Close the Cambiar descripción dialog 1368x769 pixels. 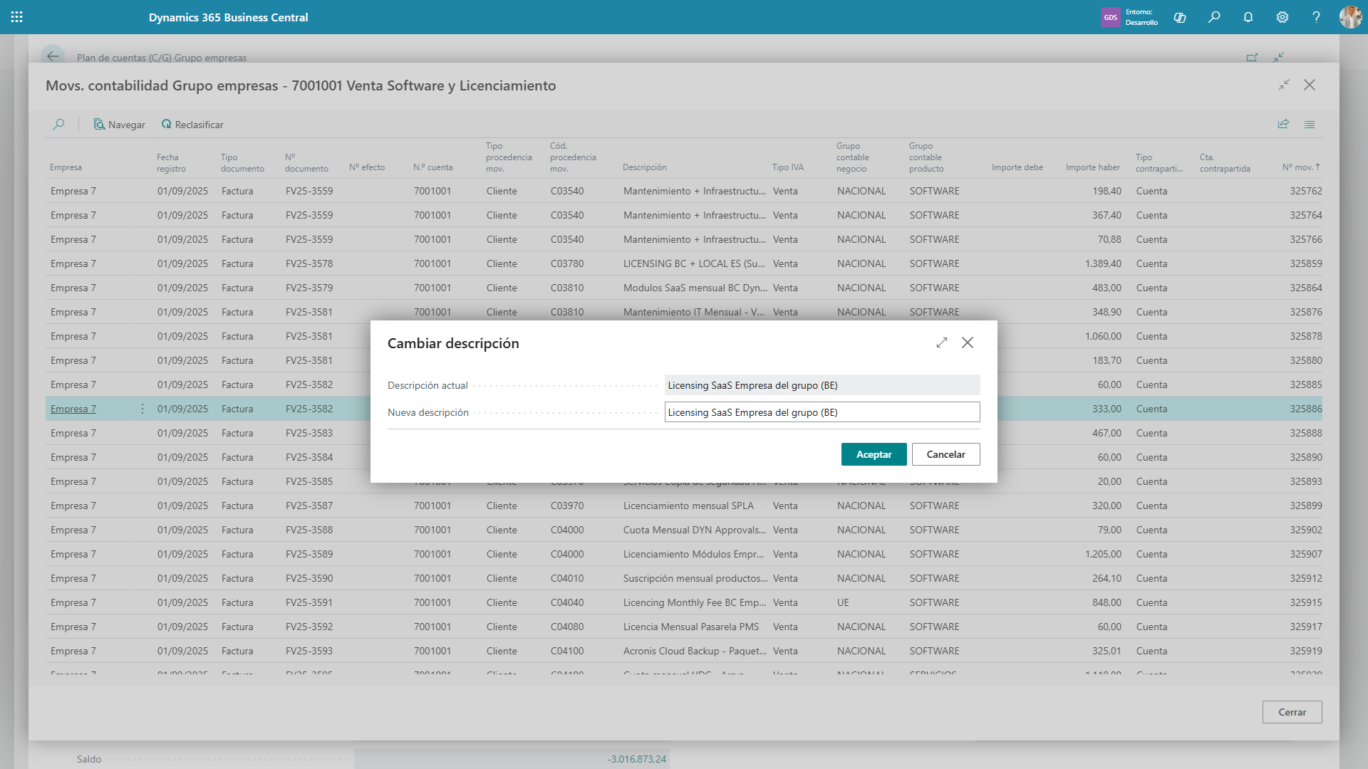(968, 342)
